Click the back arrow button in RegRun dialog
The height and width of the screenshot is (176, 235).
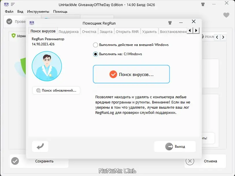[x=40, y=146]
